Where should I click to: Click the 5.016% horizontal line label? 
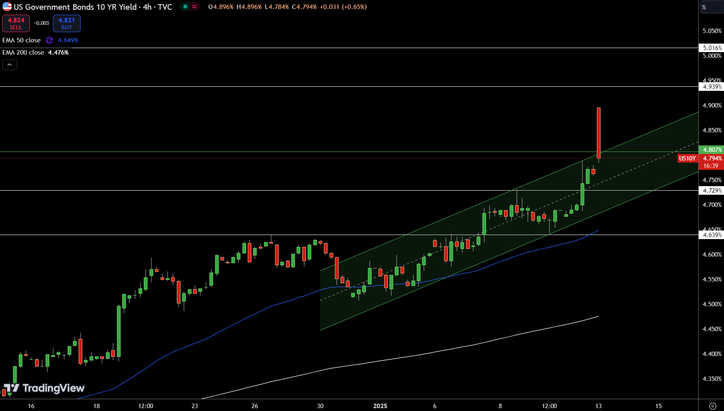[x=711, y=48]
